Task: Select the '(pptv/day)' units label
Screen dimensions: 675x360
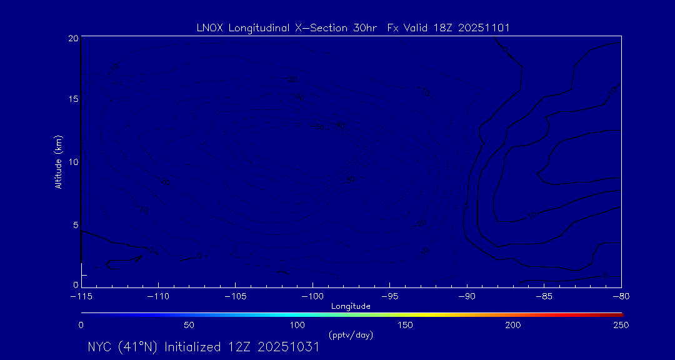Action: point(351,335)
